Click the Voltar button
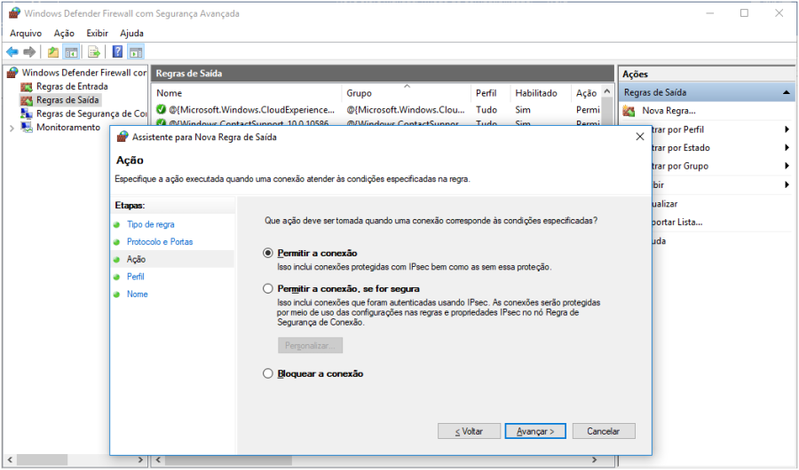The width and height of the screenshot is (799, 470). (469, 431)
